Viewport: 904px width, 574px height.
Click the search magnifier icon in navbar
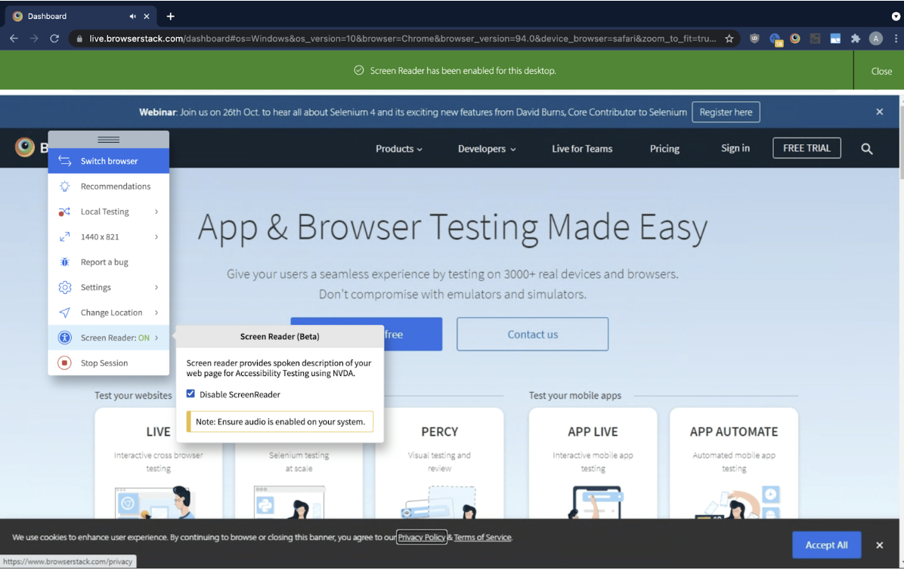tap(867, 150)
